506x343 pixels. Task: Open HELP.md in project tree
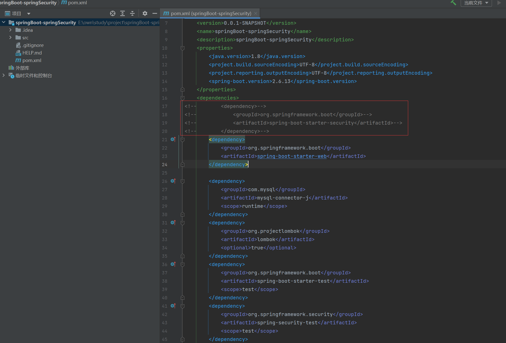click(32, 53)
